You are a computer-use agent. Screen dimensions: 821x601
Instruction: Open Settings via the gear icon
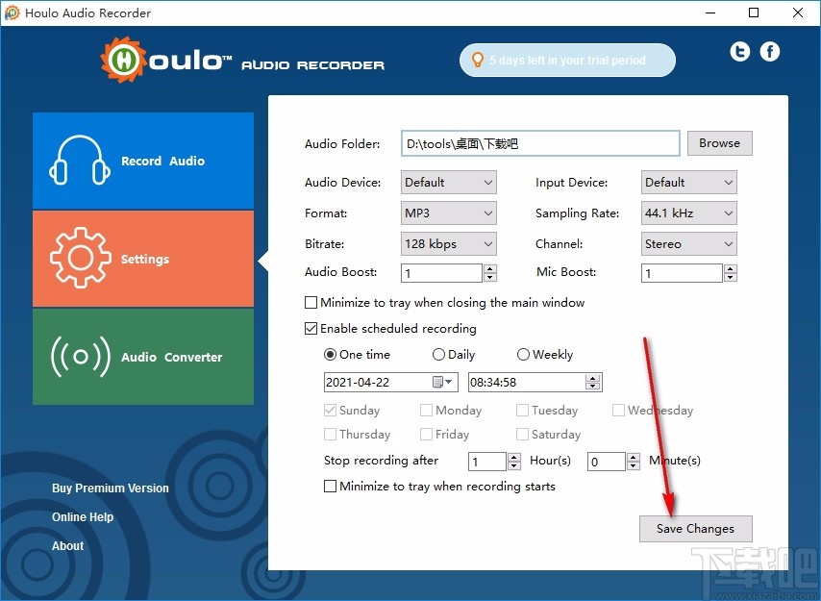(x=80, y=258)
